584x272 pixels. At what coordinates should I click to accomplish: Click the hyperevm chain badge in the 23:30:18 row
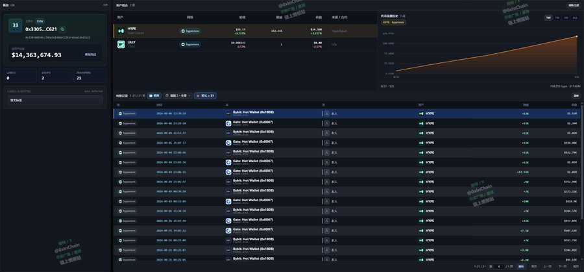tap(127, 114)
